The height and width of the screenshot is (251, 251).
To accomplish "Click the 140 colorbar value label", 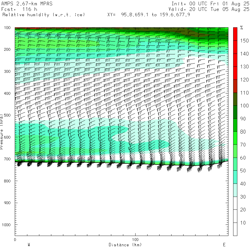I will [x=244, y=54].
